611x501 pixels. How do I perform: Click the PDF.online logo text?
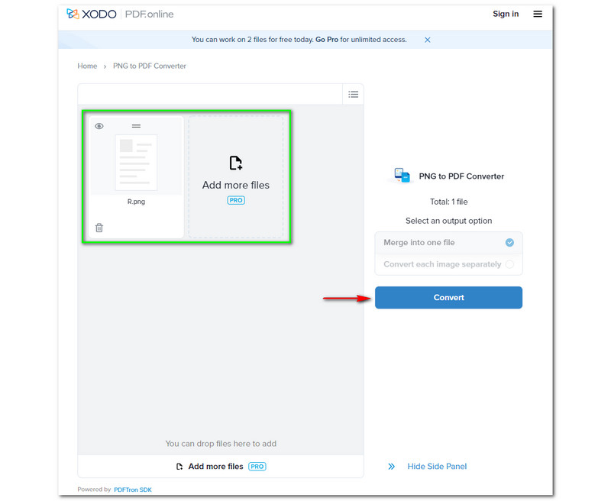pyautogui.click(x=149, y=14)
